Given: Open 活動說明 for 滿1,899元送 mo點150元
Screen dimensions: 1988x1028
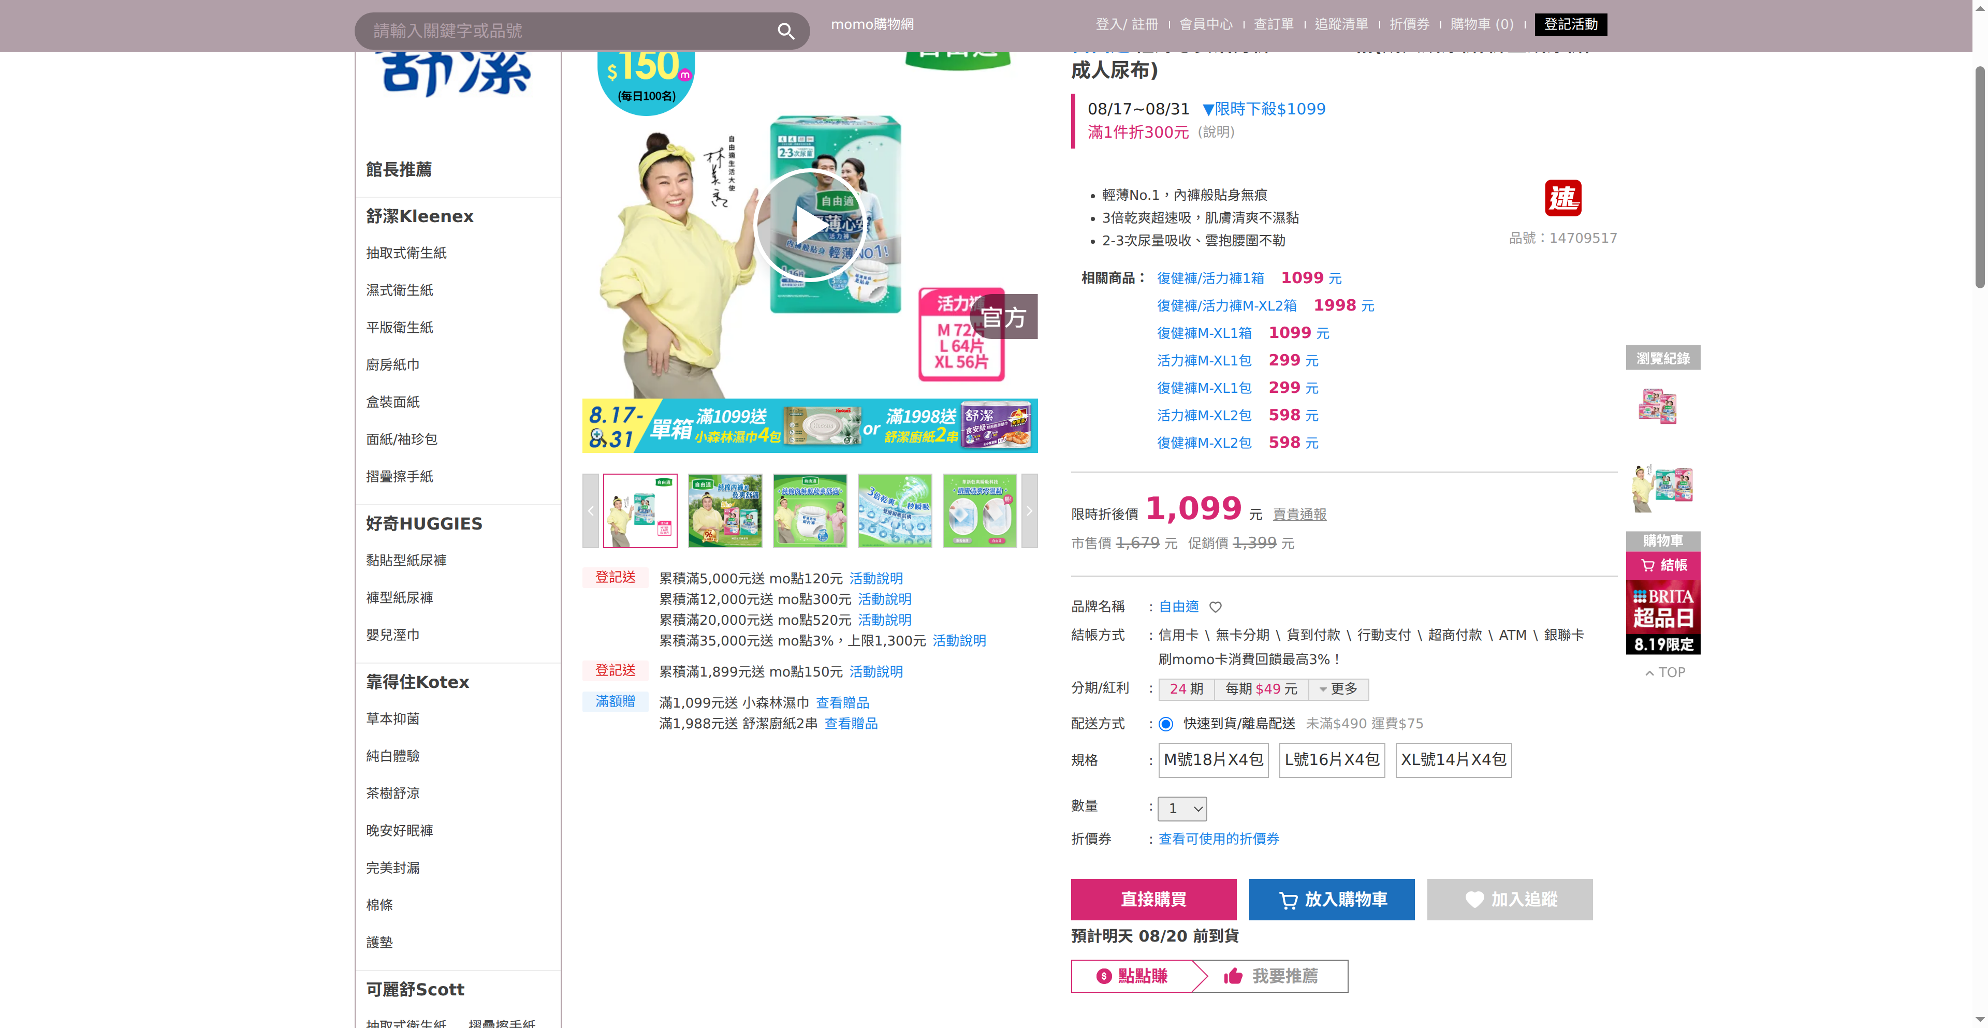Looking at the screenshot, I should [x=876, y=672].
